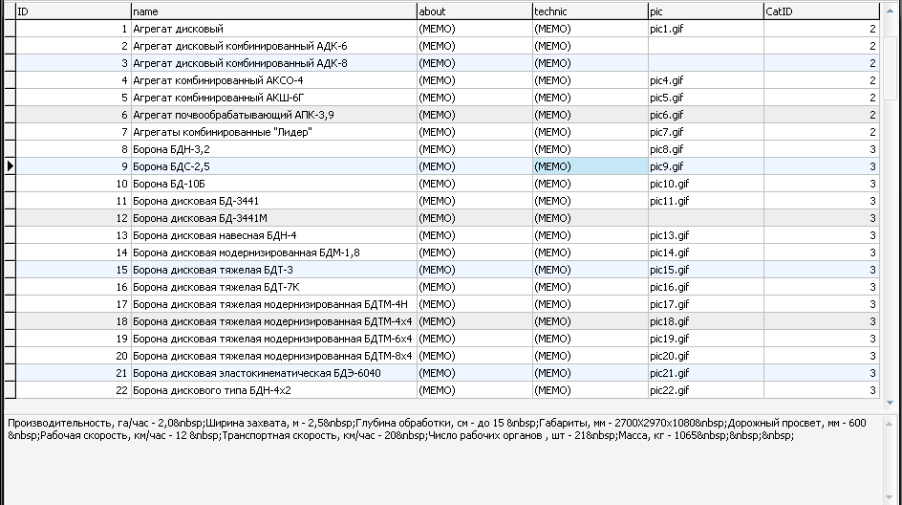This screenshot has height=505, width=902.
Task: Select the CatID column header
Action: (821, 11)
